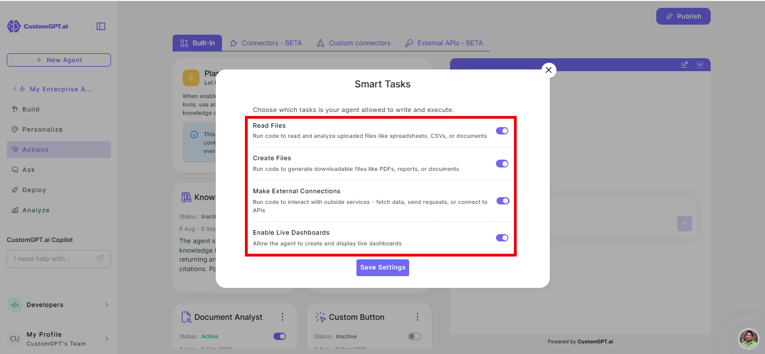Image resolution: width=765 pixels, height=354 pixels.
Task: Collapse sidebar with panel toggle icon
Action: [101, 26]
